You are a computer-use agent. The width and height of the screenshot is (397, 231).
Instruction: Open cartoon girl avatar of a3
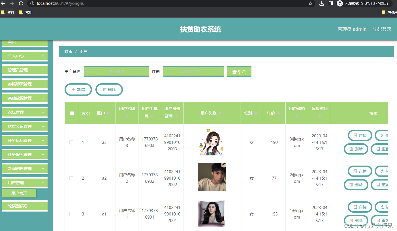point(212,141)
